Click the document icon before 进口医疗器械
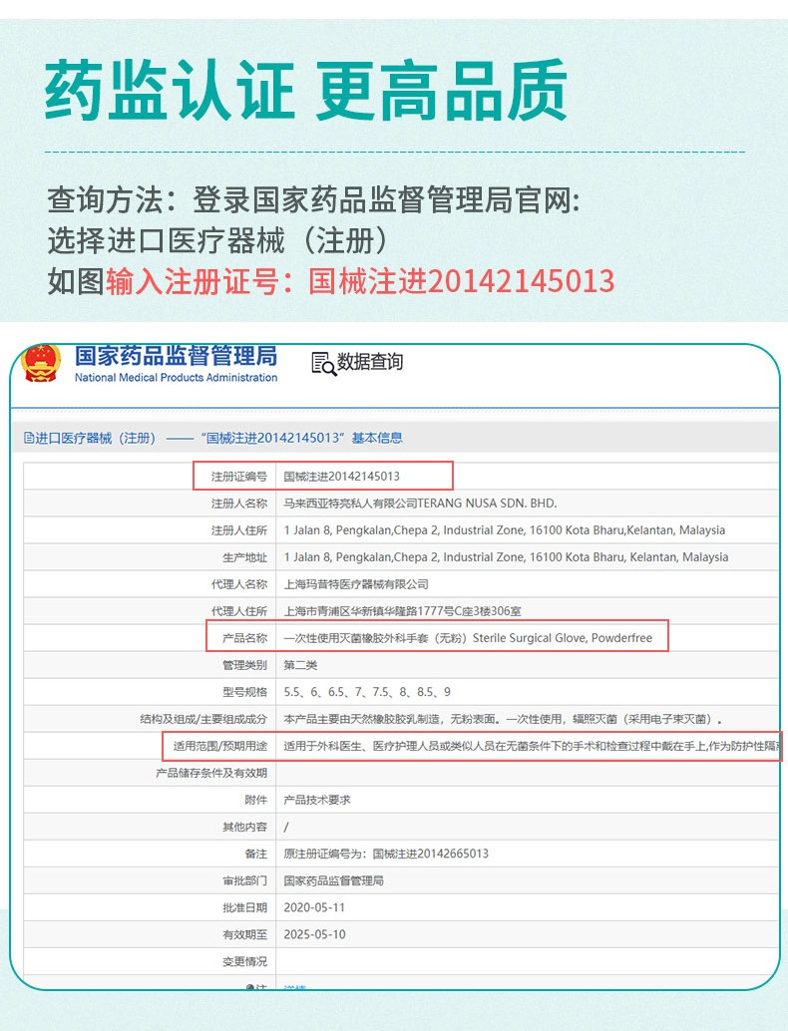The width and height of the screenshot is (788, 1031). pyautogui.click(x=29, y=438)
